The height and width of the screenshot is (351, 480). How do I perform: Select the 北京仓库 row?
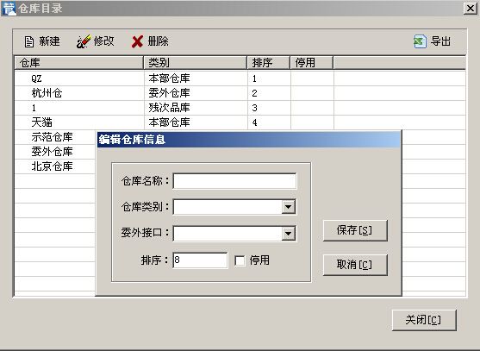55,166
